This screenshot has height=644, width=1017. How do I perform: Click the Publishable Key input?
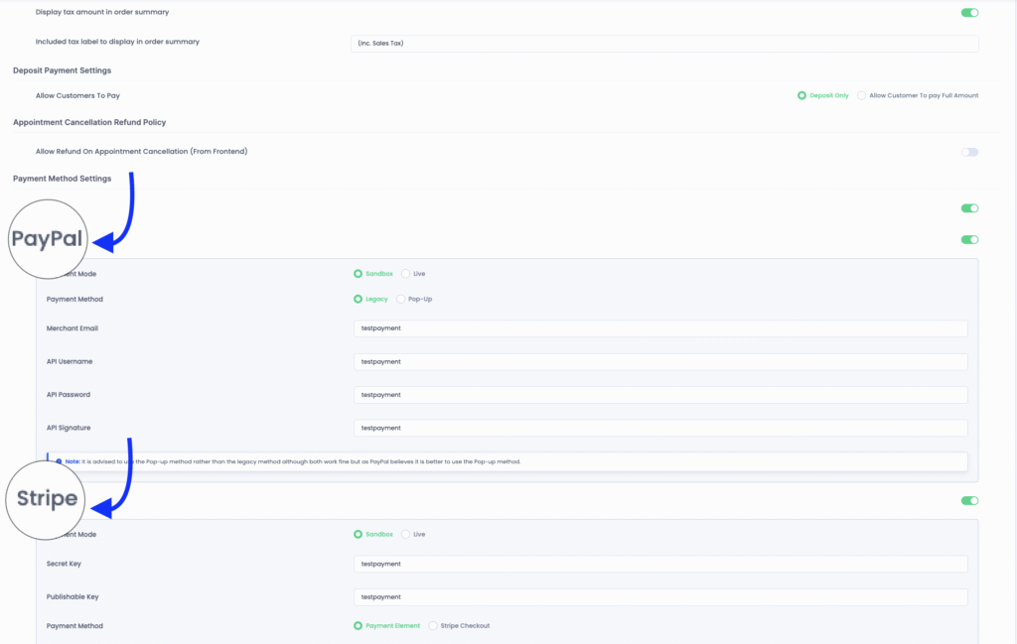tap(660, 597)
